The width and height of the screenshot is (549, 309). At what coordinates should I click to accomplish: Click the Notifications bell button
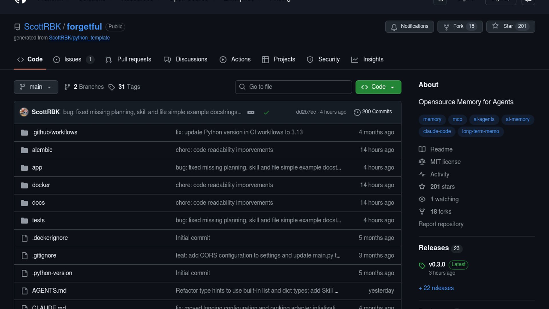pos(409,26)
